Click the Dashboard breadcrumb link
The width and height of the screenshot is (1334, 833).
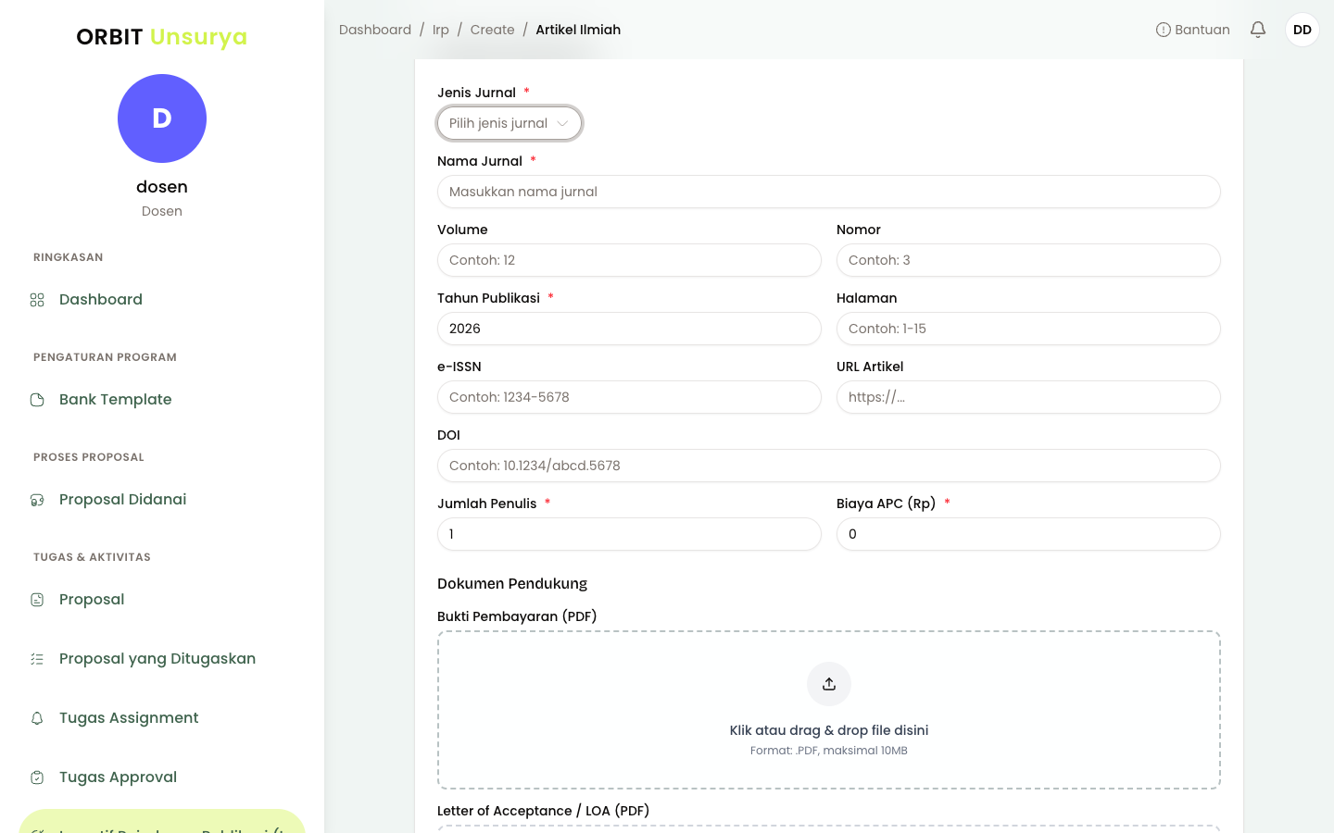pos(375,30)
